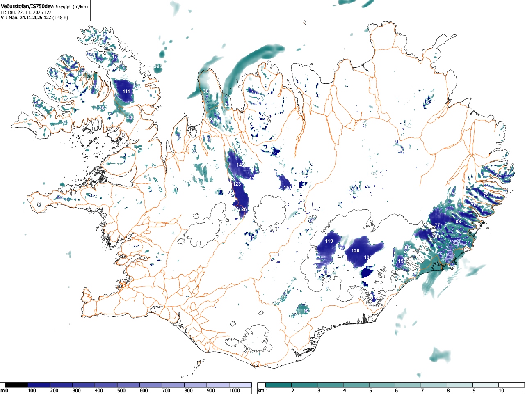The height and width of the screenshot is (394, 525).
Task: Click the '90' visibility value in the southeast
Action: pyautogui.click(x=437, y=236)
